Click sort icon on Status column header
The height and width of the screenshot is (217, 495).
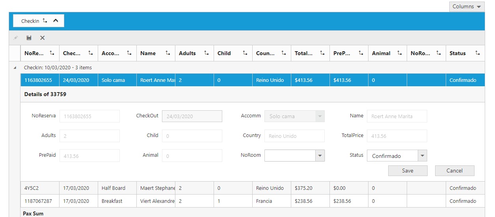[x=478, y=53]
